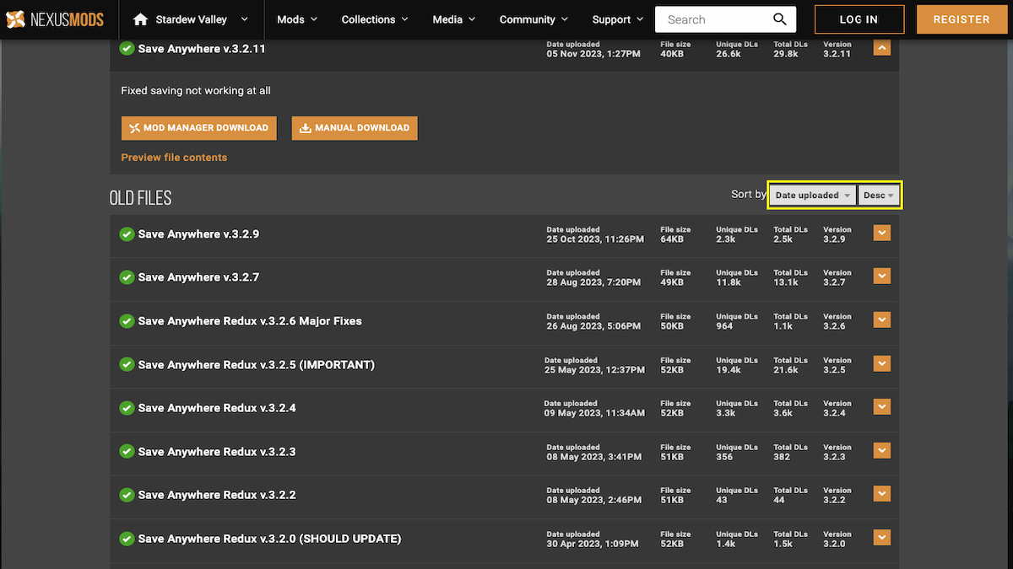Click the green checkmark beside Save Anywhere v.3.2.9
The image size is (1013, 569).
[127, 234]
